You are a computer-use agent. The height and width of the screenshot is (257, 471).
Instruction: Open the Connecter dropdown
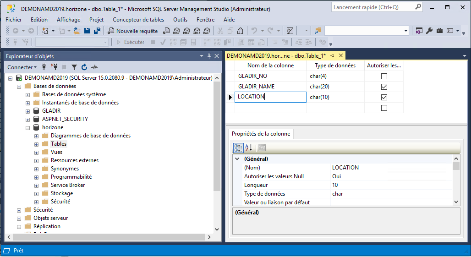[x=22, y=67]
